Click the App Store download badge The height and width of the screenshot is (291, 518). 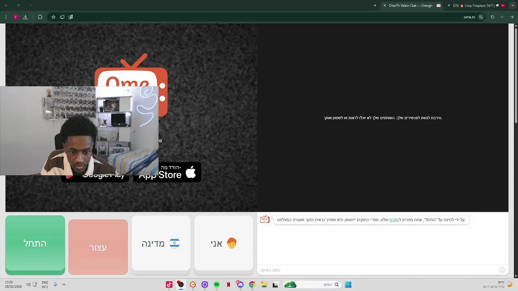[x=167, y=173]
